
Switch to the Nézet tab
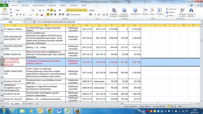click(x=84, y=5)
